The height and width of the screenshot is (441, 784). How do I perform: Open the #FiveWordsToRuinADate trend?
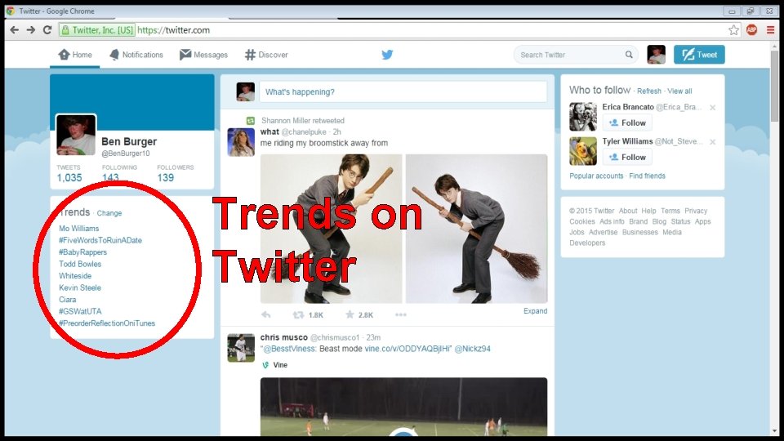[x=100, y=240]
